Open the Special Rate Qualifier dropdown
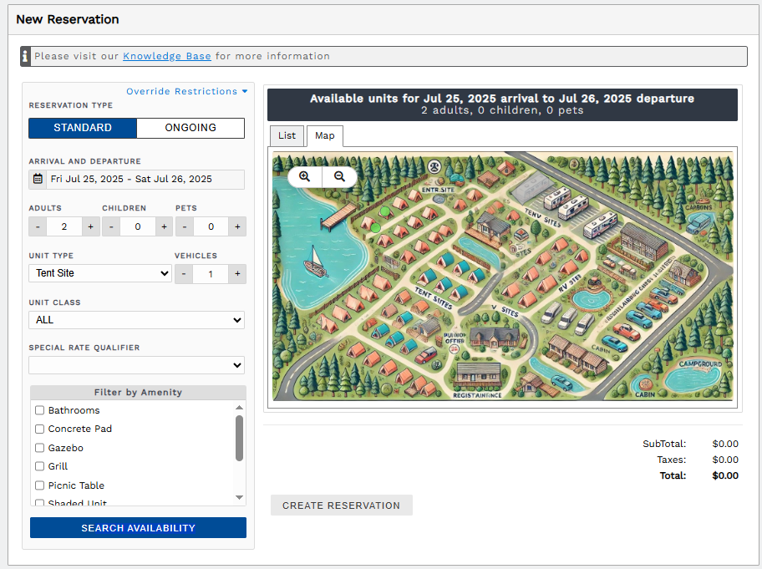 (136, 365)
